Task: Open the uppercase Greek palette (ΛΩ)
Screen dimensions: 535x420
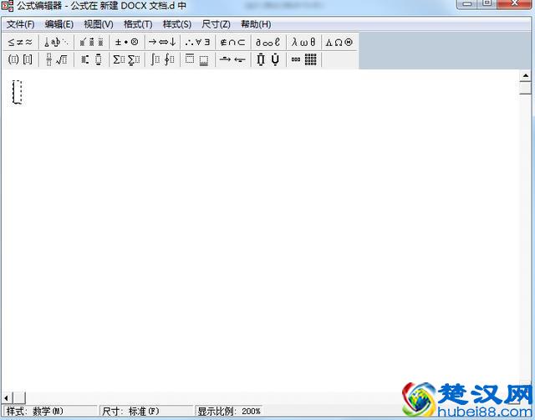Action: click(339, 43)
